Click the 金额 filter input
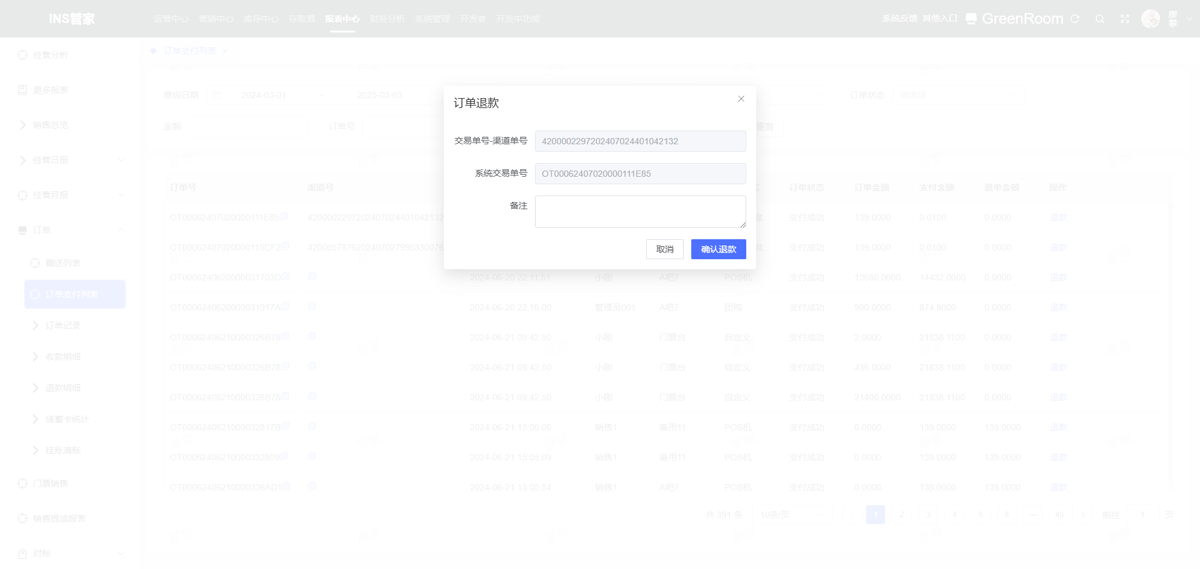The width and height of the screenshot is (1200, 569). pos(248,126)
